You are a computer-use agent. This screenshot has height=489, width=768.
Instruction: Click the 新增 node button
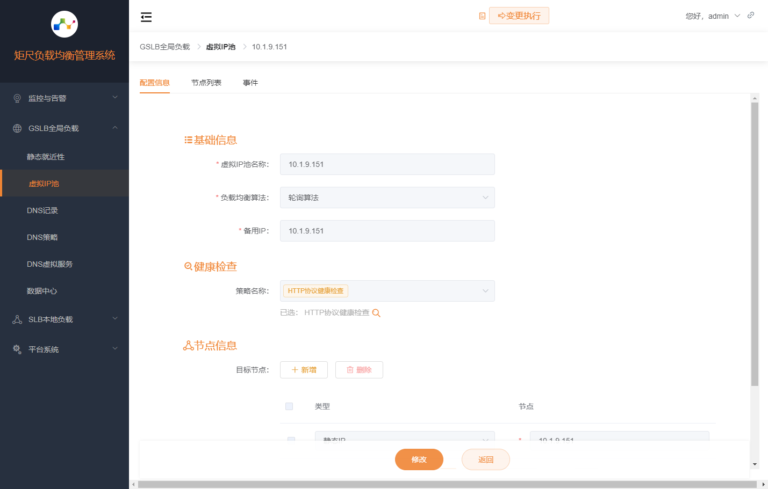(x=304, y=370)
